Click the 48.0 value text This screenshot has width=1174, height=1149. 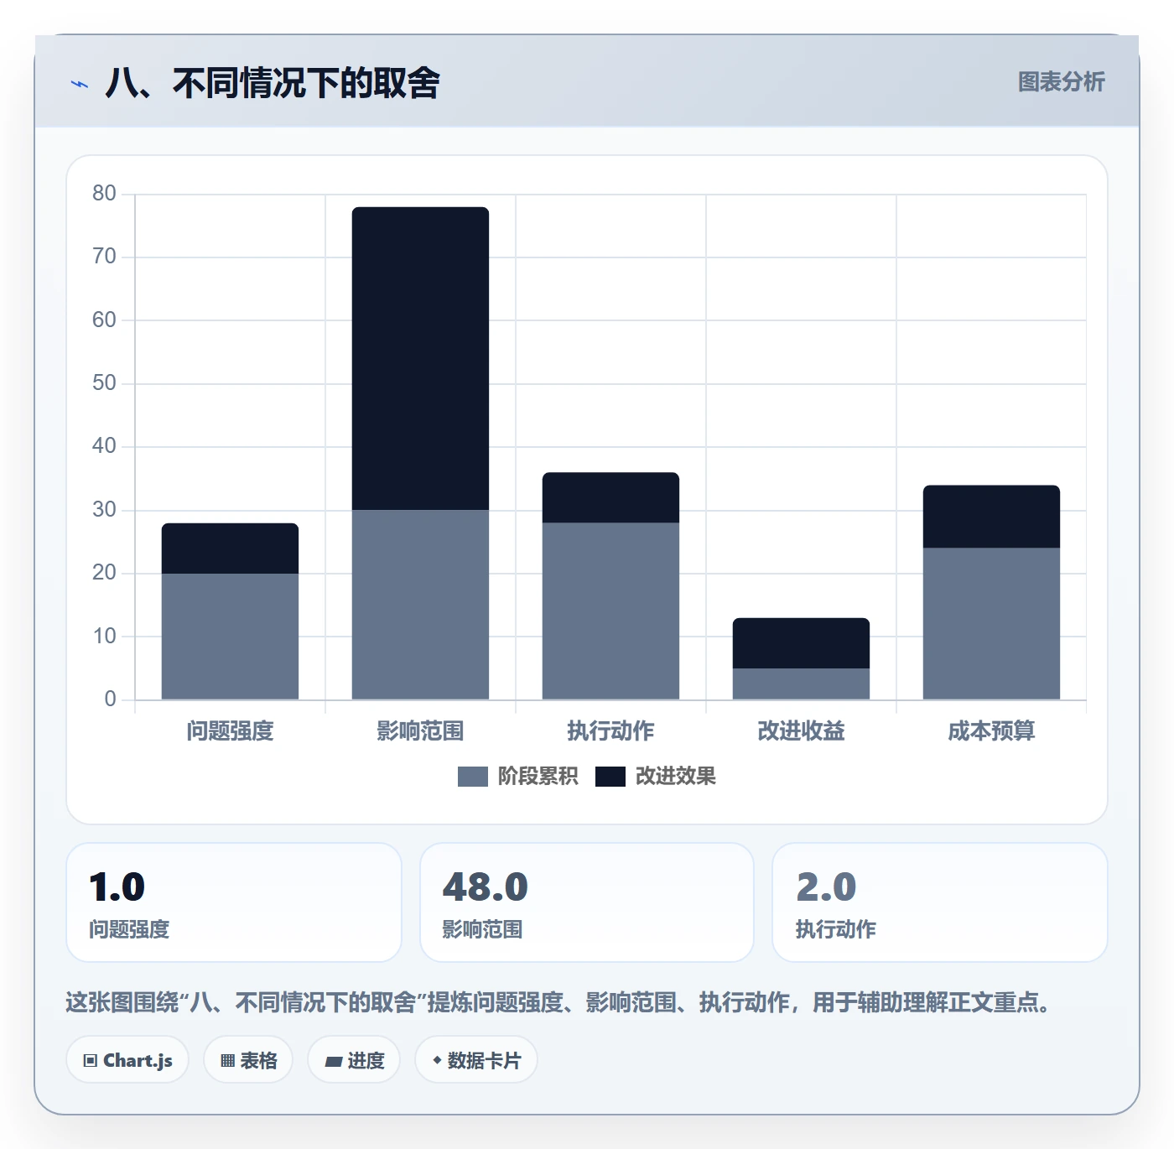(486, 886)
